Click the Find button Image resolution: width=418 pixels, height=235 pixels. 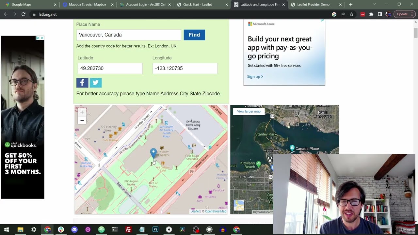[x=194, y=35]
